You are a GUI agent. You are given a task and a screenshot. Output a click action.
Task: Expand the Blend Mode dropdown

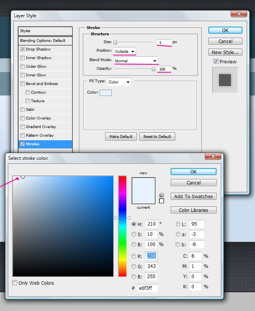pyautogui.click(x=136, y=61)
